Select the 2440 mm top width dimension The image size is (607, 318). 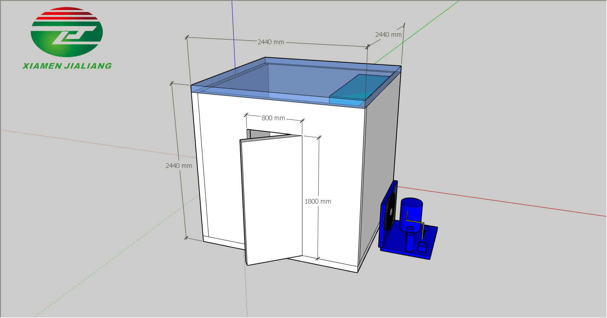(x=271, y=42)
